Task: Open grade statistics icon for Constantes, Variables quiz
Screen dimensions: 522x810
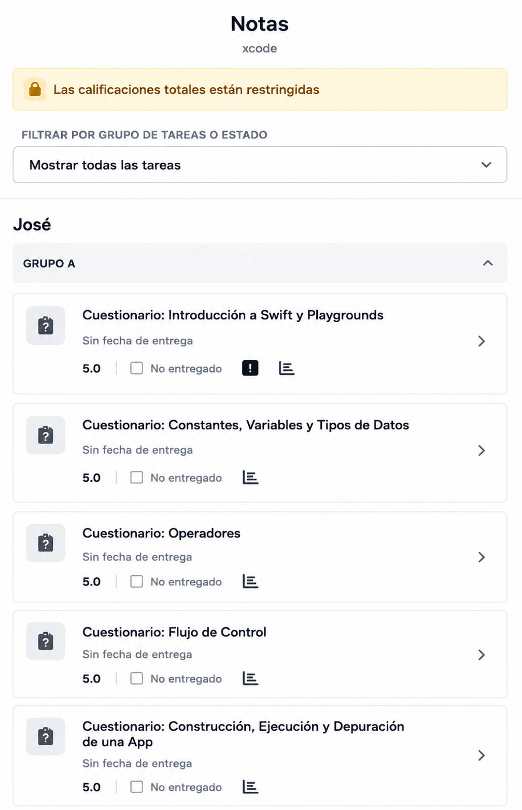Action: [x=250, y=478]
